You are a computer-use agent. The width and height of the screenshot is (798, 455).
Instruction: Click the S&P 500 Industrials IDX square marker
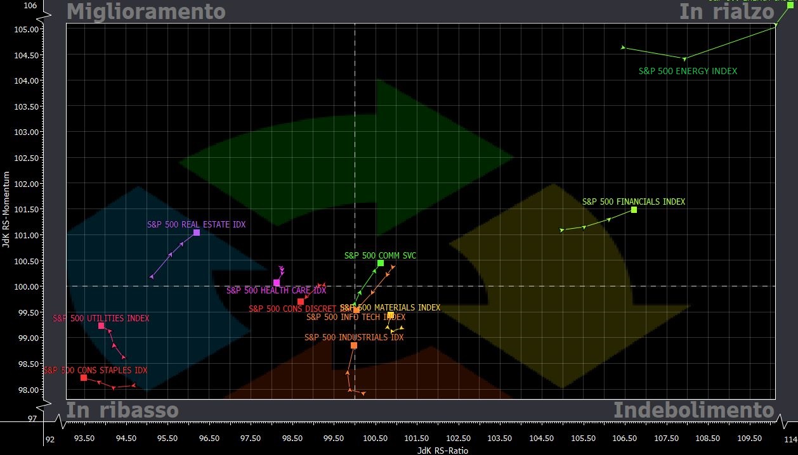coord(354,345)
